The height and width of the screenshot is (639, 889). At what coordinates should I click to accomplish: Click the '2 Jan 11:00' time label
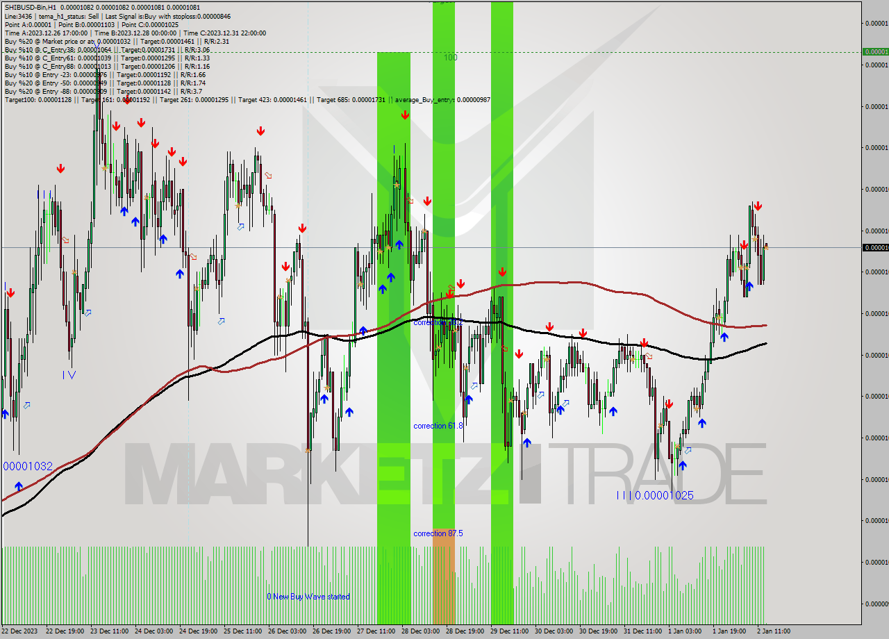tap(774, 631)
